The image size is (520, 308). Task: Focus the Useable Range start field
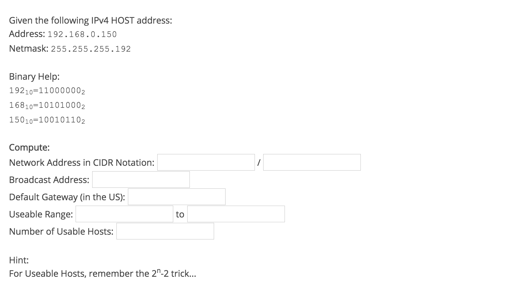tap(124, 214)
